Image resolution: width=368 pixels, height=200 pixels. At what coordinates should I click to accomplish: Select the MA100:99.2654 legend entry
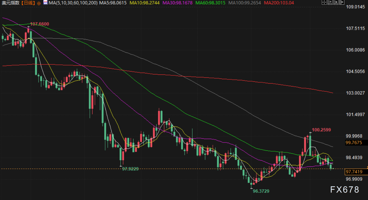tap(245, 3)
